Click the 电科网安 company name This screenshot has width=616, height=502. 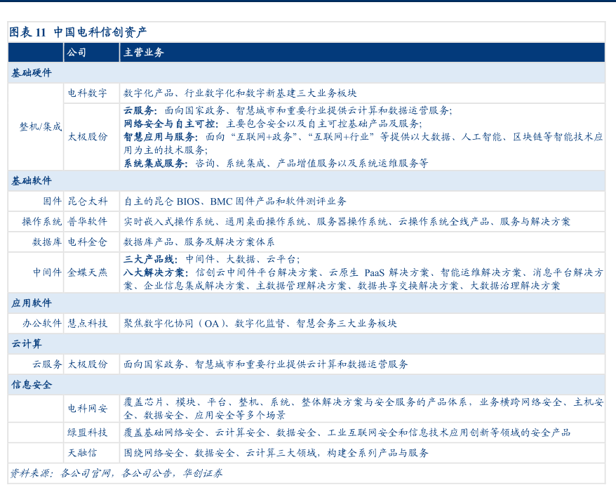[88, 409]
